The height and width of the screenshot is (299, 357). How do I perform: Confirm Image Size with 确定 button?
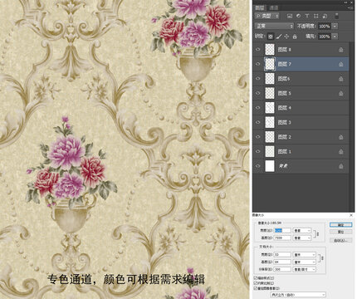click(x=341, y=225)
